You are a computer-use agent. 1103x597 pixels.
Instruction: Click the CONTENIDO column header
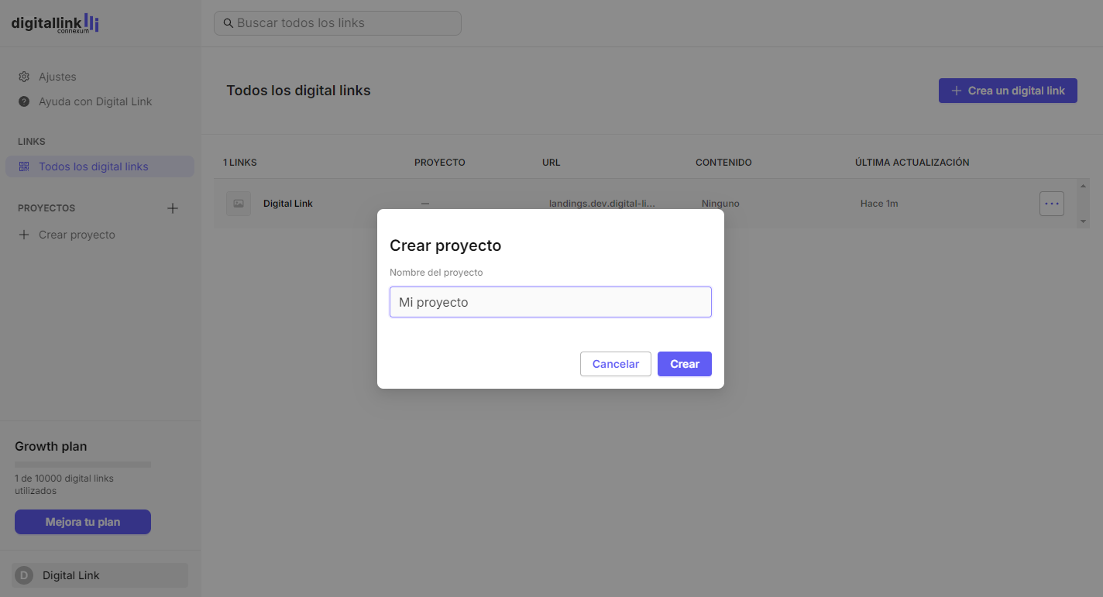point(723,163)
